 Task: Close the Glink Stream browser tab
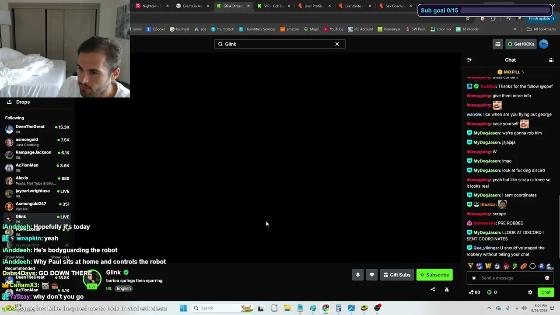[248, 6]
